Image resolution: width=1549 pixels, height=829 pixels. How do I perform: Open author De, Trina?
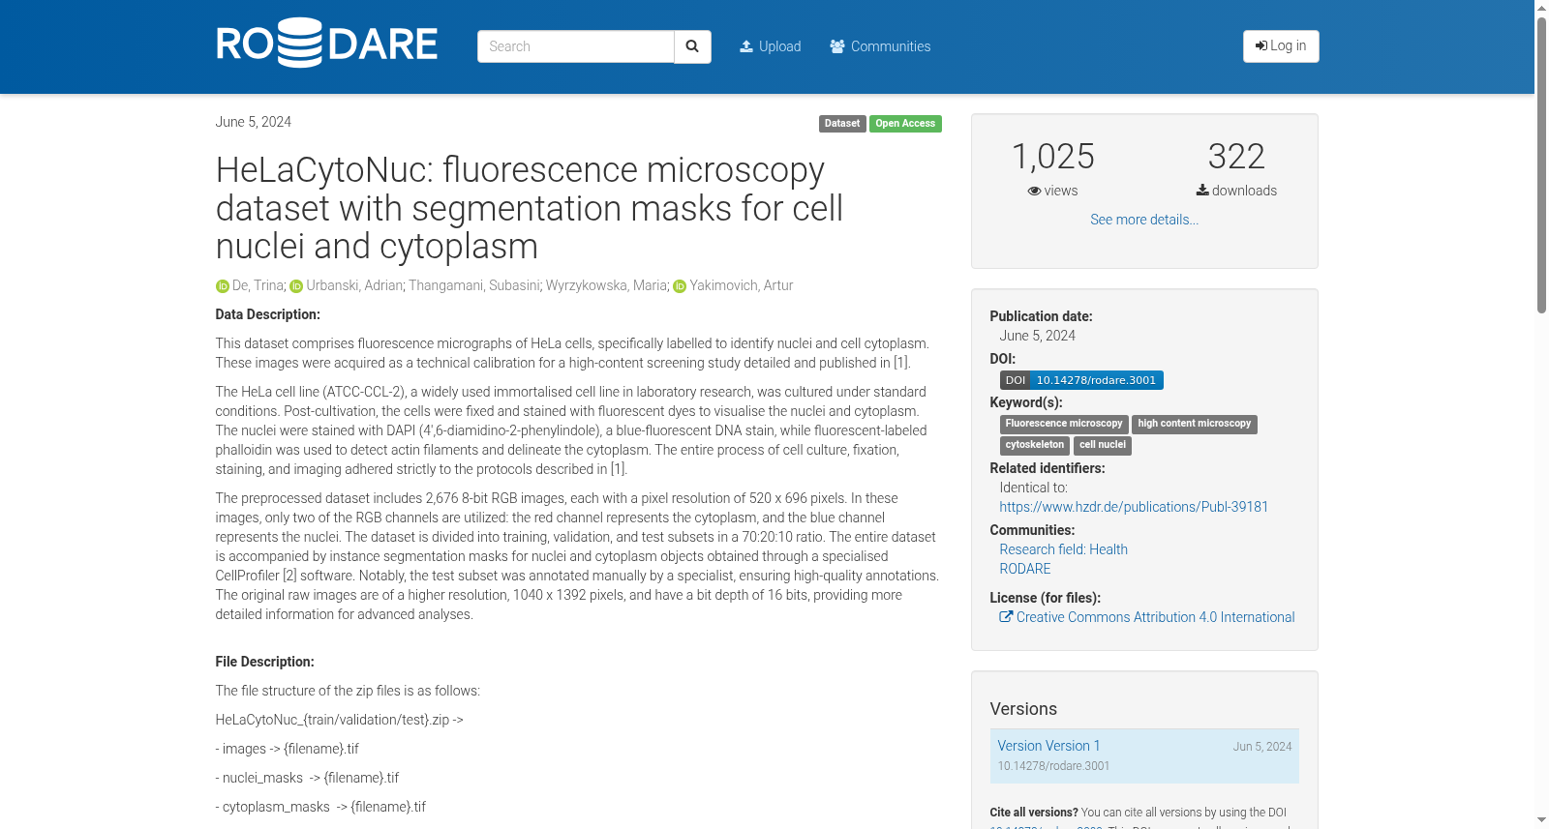point(258,285)
